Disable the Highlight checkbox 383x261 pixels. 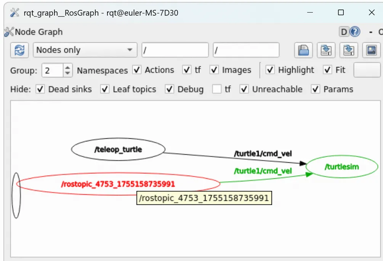(270, 70)
